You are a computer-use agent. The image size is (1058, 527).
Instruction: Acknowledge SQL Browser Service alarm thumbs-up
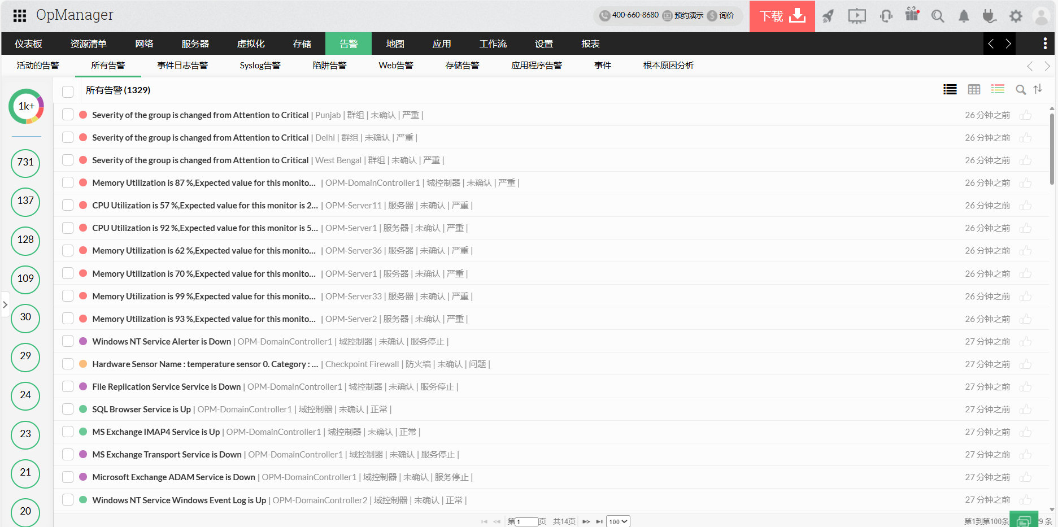click(1025, 410)
